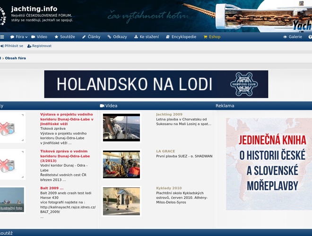This screenshot has width=312, height=236.
Task: Expand the Fóra dropdown menu
Action: pyautogui.click(x=19, y=37)
